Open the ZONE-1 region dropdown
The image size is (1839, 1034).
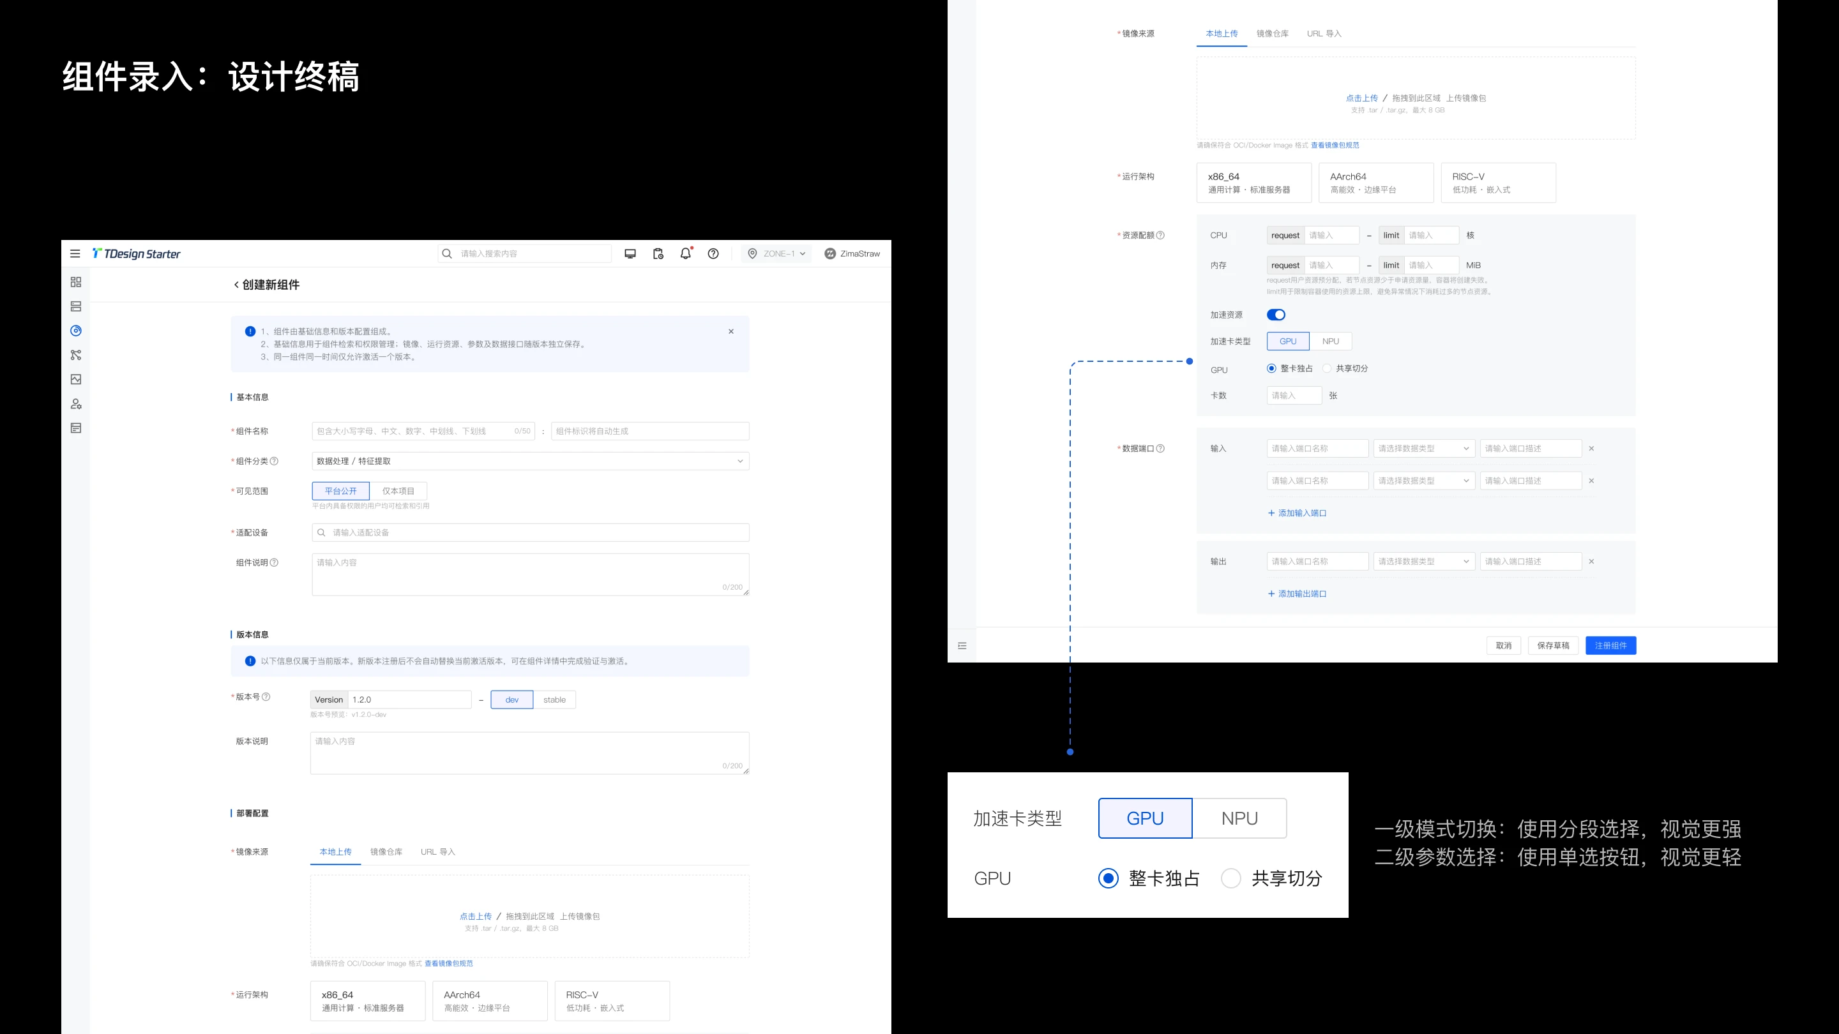[776, 253]
